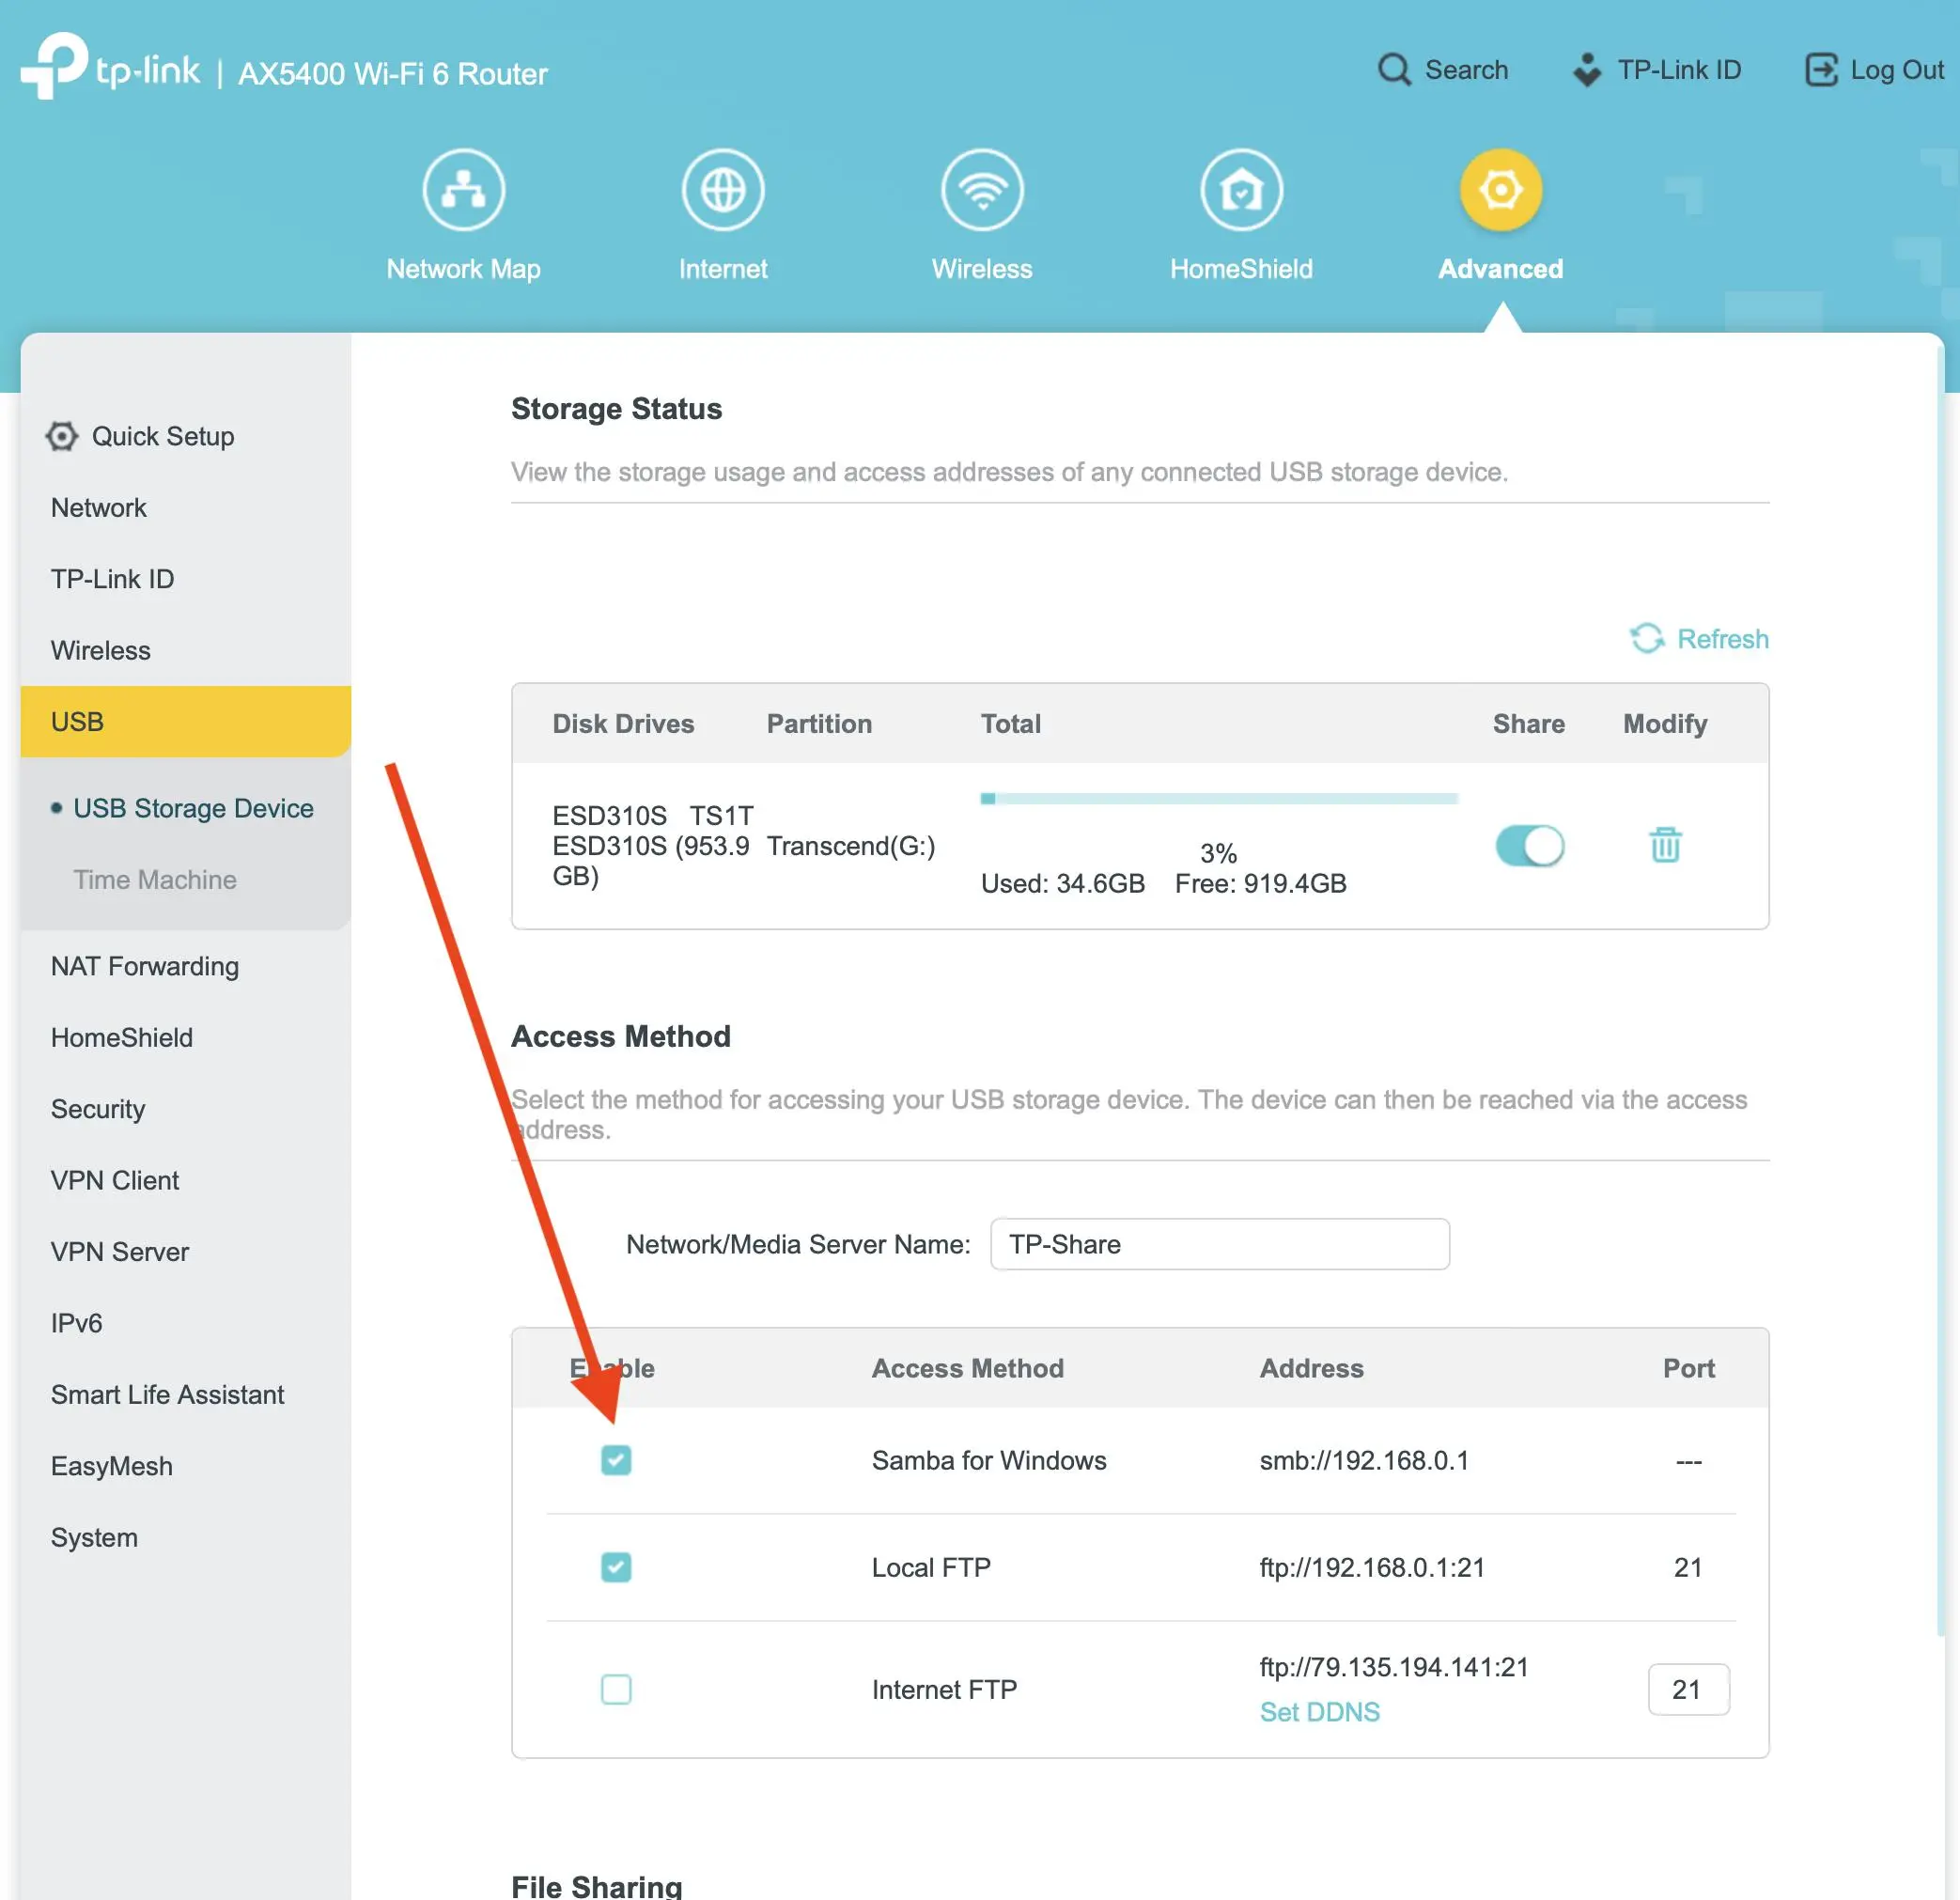Go to the HomeShield top tab label
The width and height of the screenshot is (1960, 1900).
(x=1241, y=269)
